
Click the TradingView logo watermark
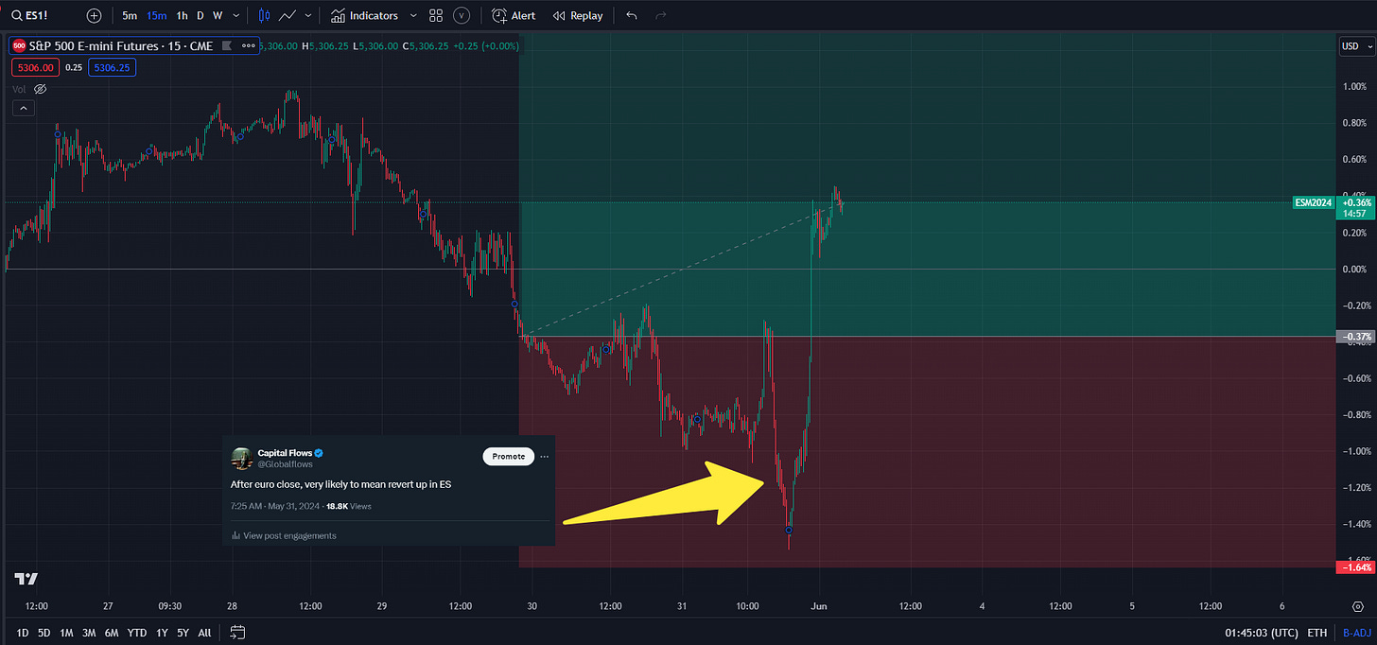click(26, 579)
